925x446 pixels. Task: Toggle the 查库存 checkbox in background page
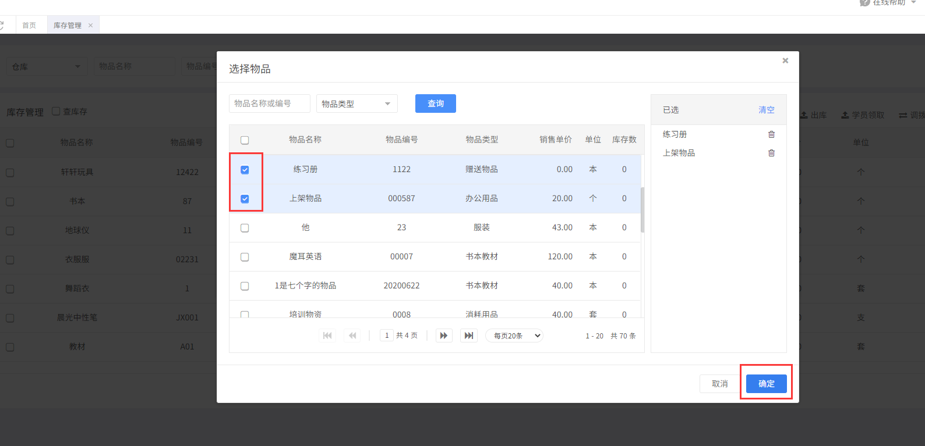click(56, 111)
